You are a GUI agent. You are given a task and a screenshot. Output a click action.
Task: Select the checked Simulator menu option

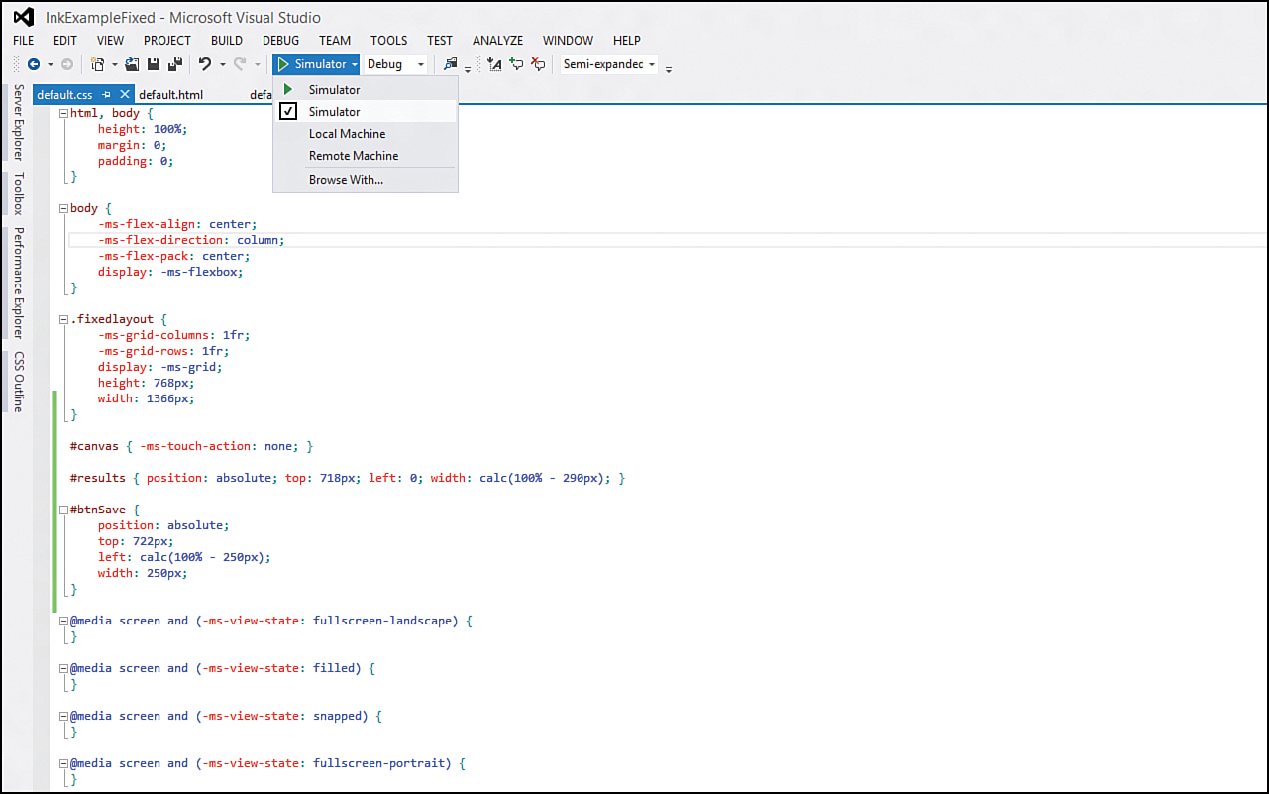tap(365, 112)
